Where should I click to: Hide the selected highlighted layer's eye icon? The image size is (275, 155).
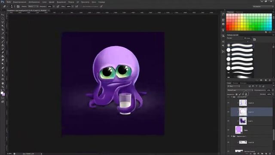pyautogui.click(x=228, y=112)
